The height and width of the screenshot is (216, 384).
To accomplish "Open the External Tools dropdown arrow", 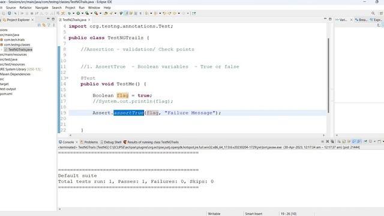I will pyautogui.click(x=100, y=13).
